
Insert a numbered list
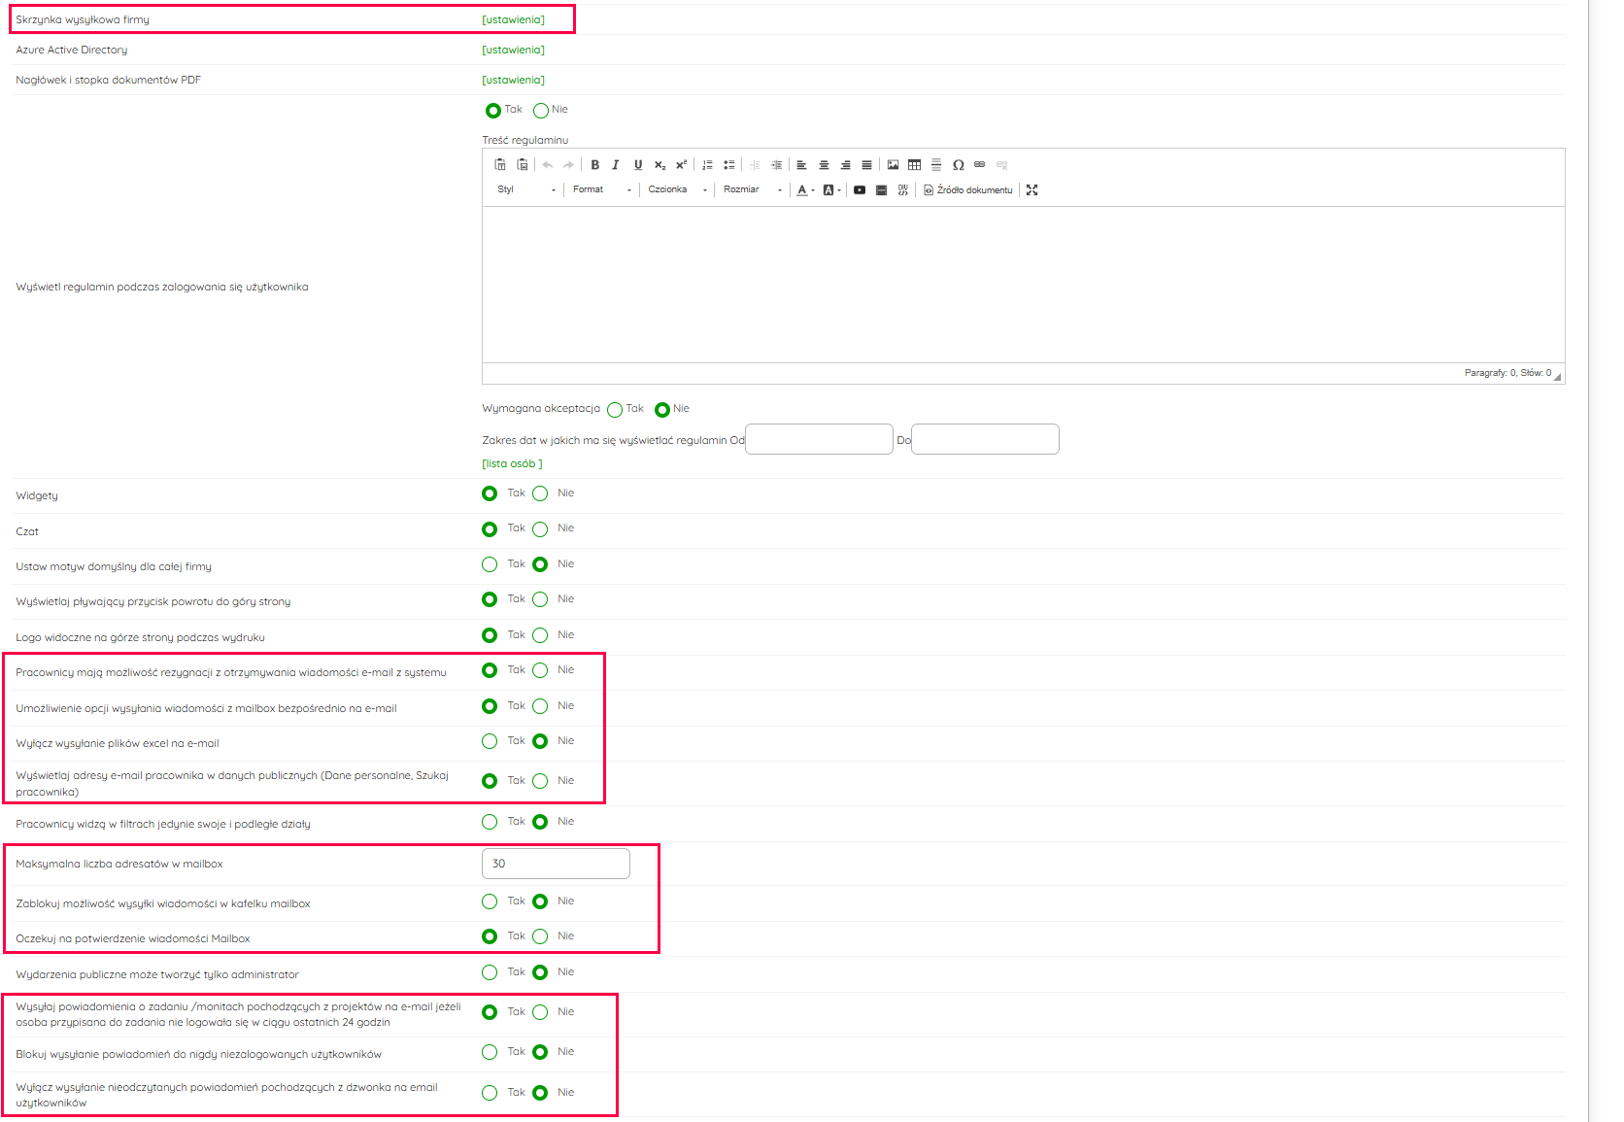(707, 165)
